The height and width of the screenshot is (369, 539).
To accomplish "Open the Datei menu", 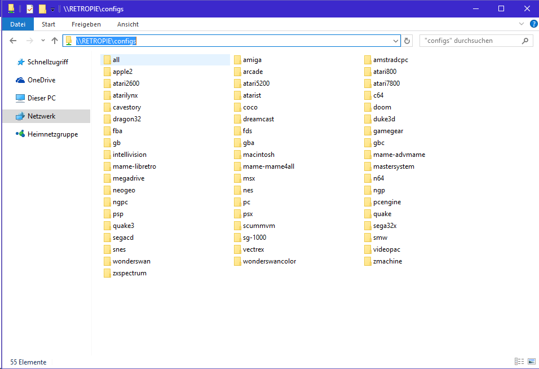I will 18,24.
